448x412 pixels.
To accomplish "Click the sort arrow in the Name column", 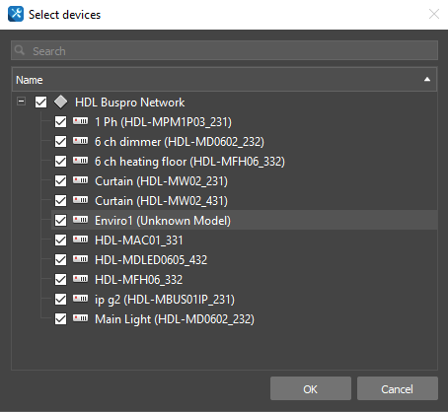I will (427, 79).
